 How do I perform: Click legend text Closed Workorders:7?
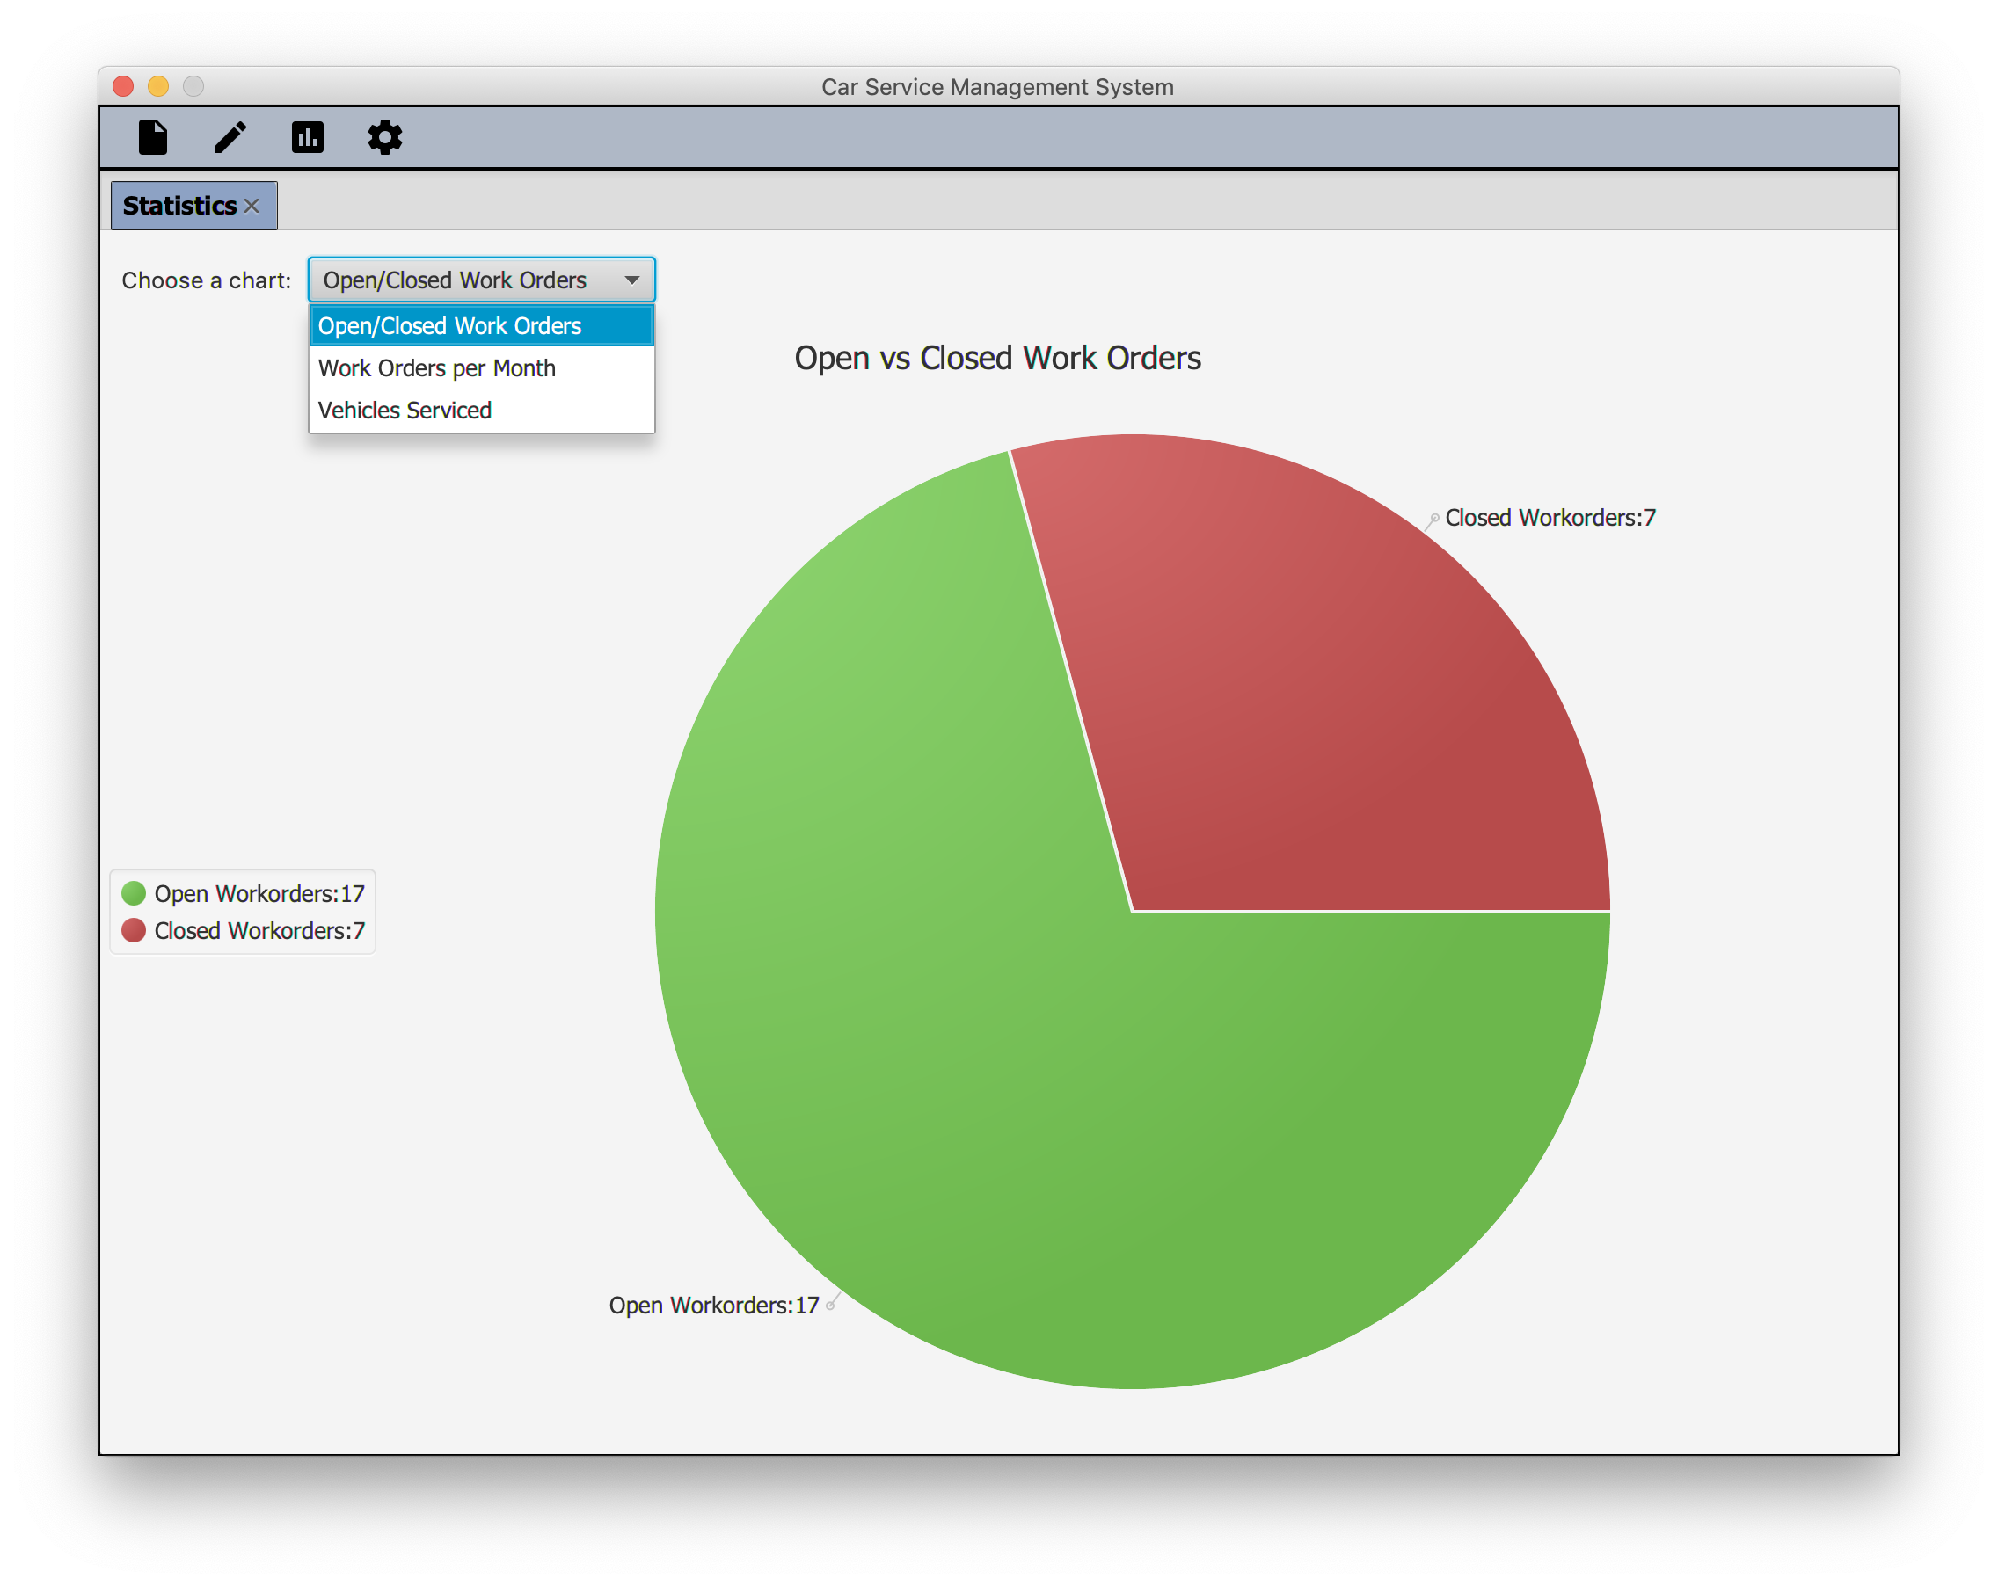point(259,931)
